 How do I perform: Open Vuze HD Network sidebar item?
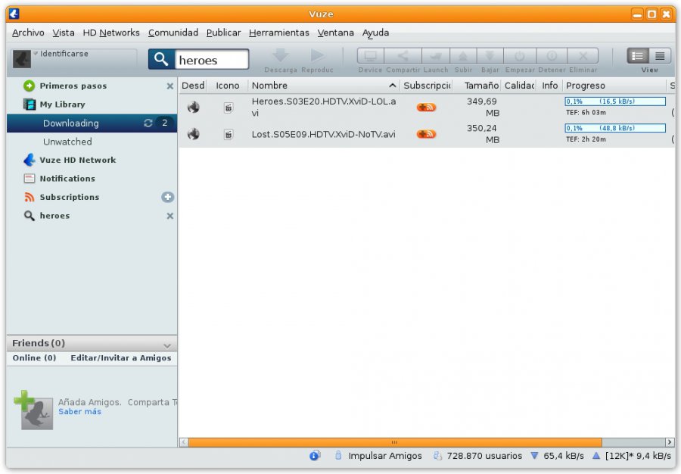point(78,160)
